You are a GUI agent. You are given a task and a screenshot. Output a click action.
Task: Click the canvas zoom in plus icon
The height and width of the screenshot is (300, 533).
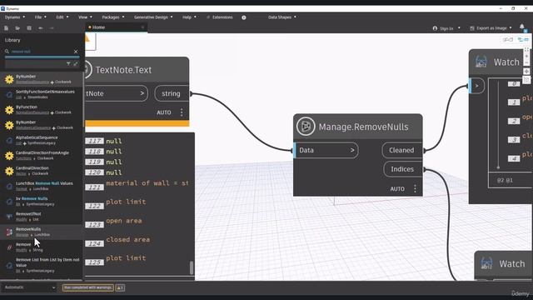526,57
